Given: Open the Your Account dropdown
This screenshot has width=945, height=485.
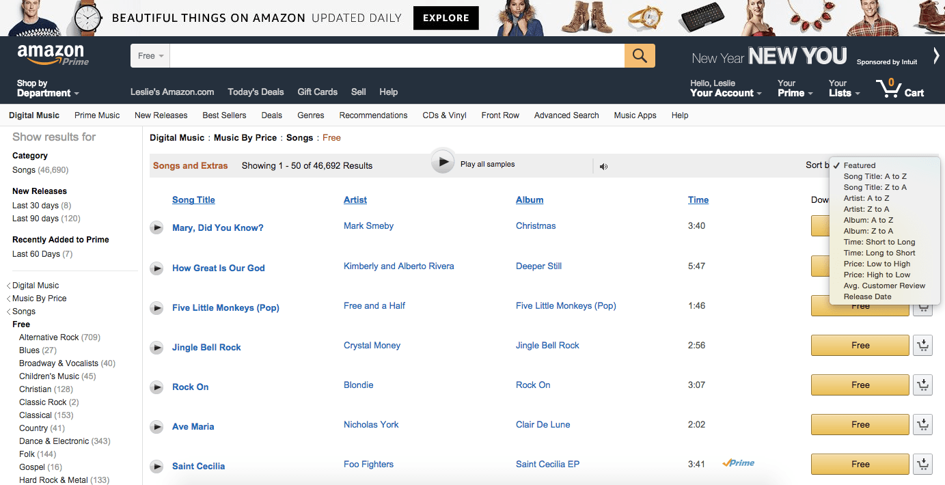Looking at the screenshot, I should (x=726, y=88).
